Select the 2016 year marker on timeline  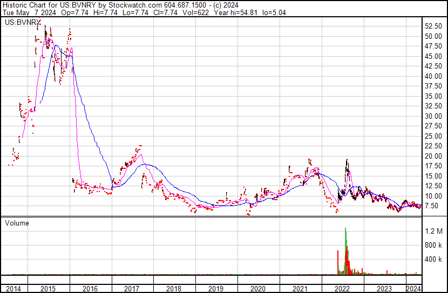point(90,289)
